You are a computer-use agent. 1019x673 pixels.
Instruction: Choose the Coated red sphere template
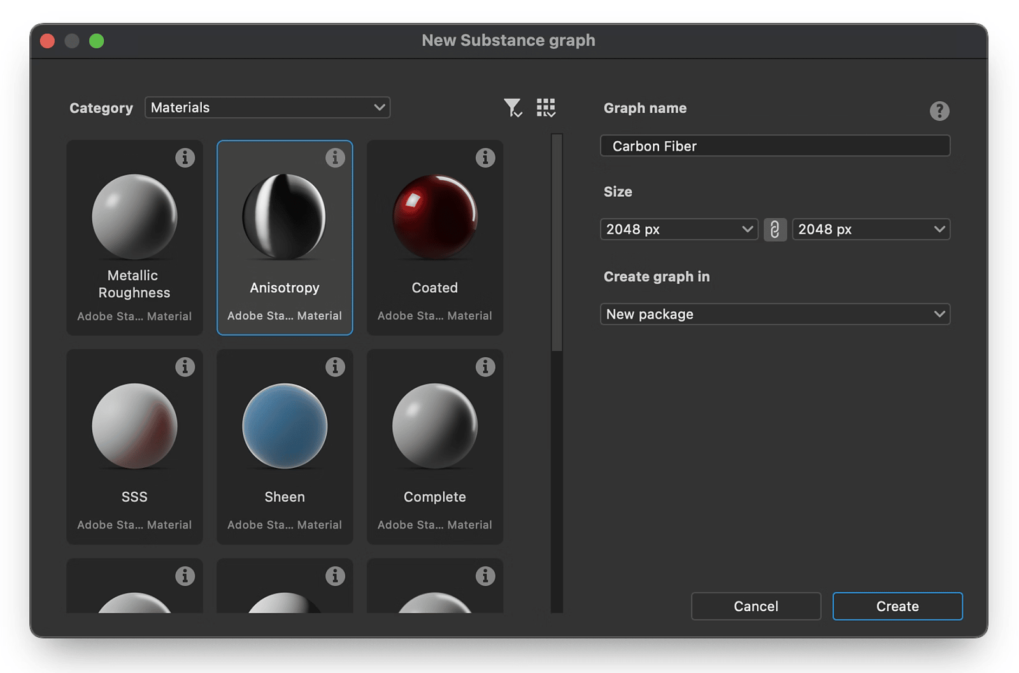coord(435,237)
